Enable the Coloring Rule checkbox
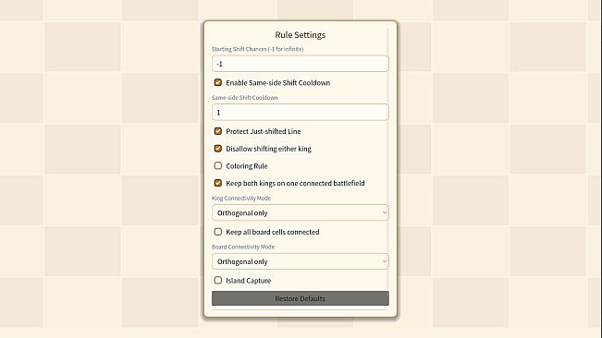The width and height of the screenshot is (602, 338). point(217,165)
